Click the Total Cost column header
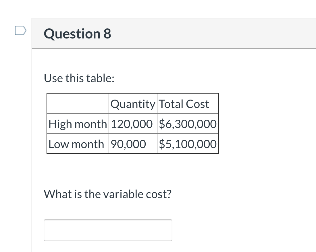Screen dimensions: 316x252 184,104
